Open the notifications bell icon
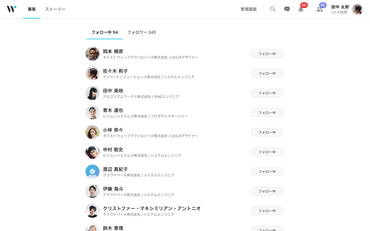The width and height of the screenshot is (370, 231). pos(301,9)
